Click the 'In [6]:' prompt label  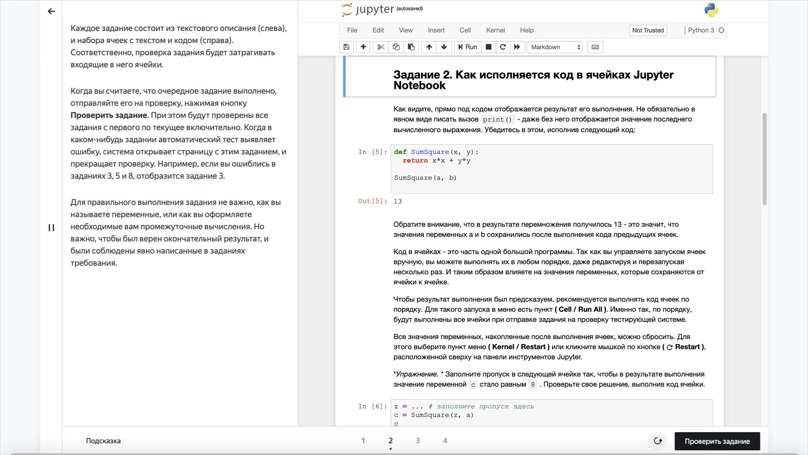coord(372,407)
